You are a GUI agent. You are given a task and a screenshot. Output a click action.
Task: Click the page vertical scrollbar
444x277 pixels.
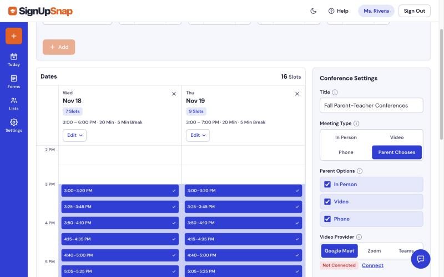point(441,85)
